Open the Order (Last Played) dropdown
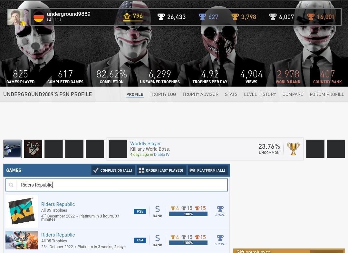 click(161, 170)
